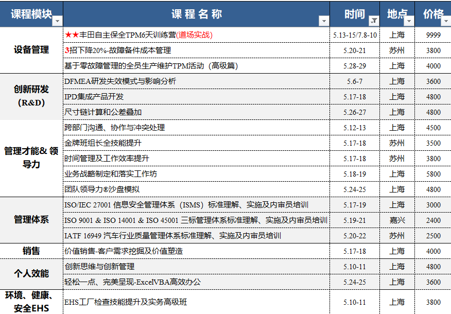This screenshot has height=314, width=451.
Task: Select the date cell 5.28-29
Action: tap(355, 66)
